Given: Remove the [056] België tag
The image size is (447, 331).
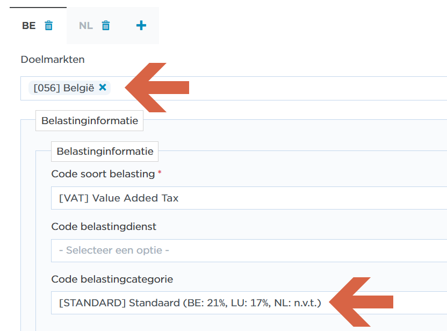Looking at the screenshot, I should (x=103, y=88).
